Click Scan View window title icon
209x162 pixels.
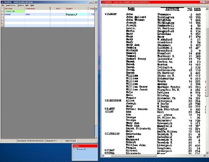pos(102,2)
